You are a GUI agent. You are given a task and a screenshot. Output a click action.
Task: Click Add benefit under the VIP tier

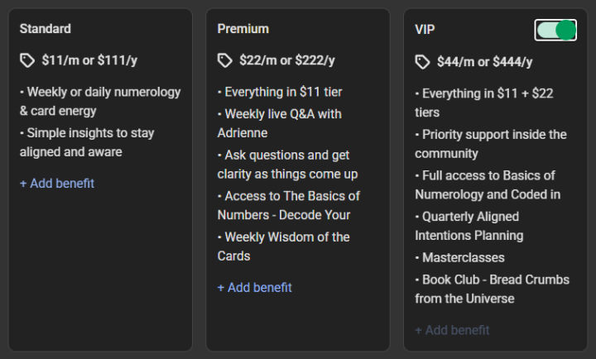[x=452, y=330]
